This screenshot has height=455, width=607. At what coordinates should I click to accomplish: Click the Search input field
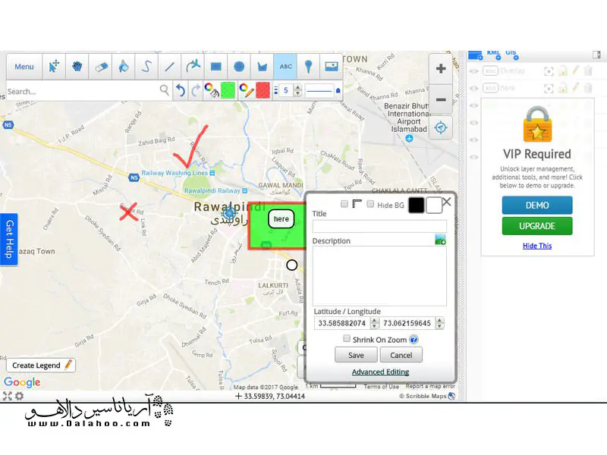click(83, 91)
